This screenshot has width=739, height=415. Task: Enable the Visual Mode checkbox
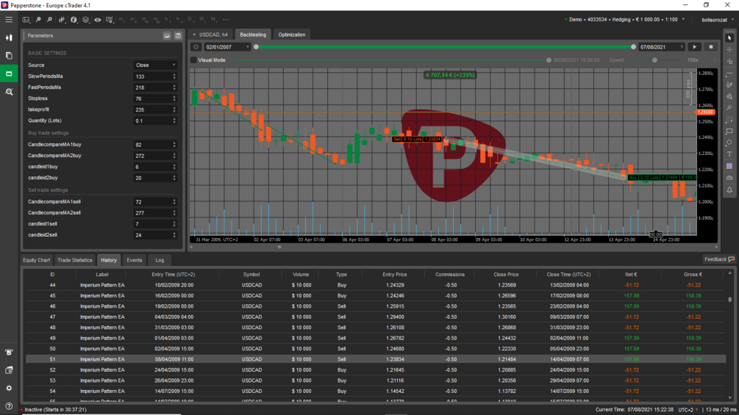pos(193,60)
